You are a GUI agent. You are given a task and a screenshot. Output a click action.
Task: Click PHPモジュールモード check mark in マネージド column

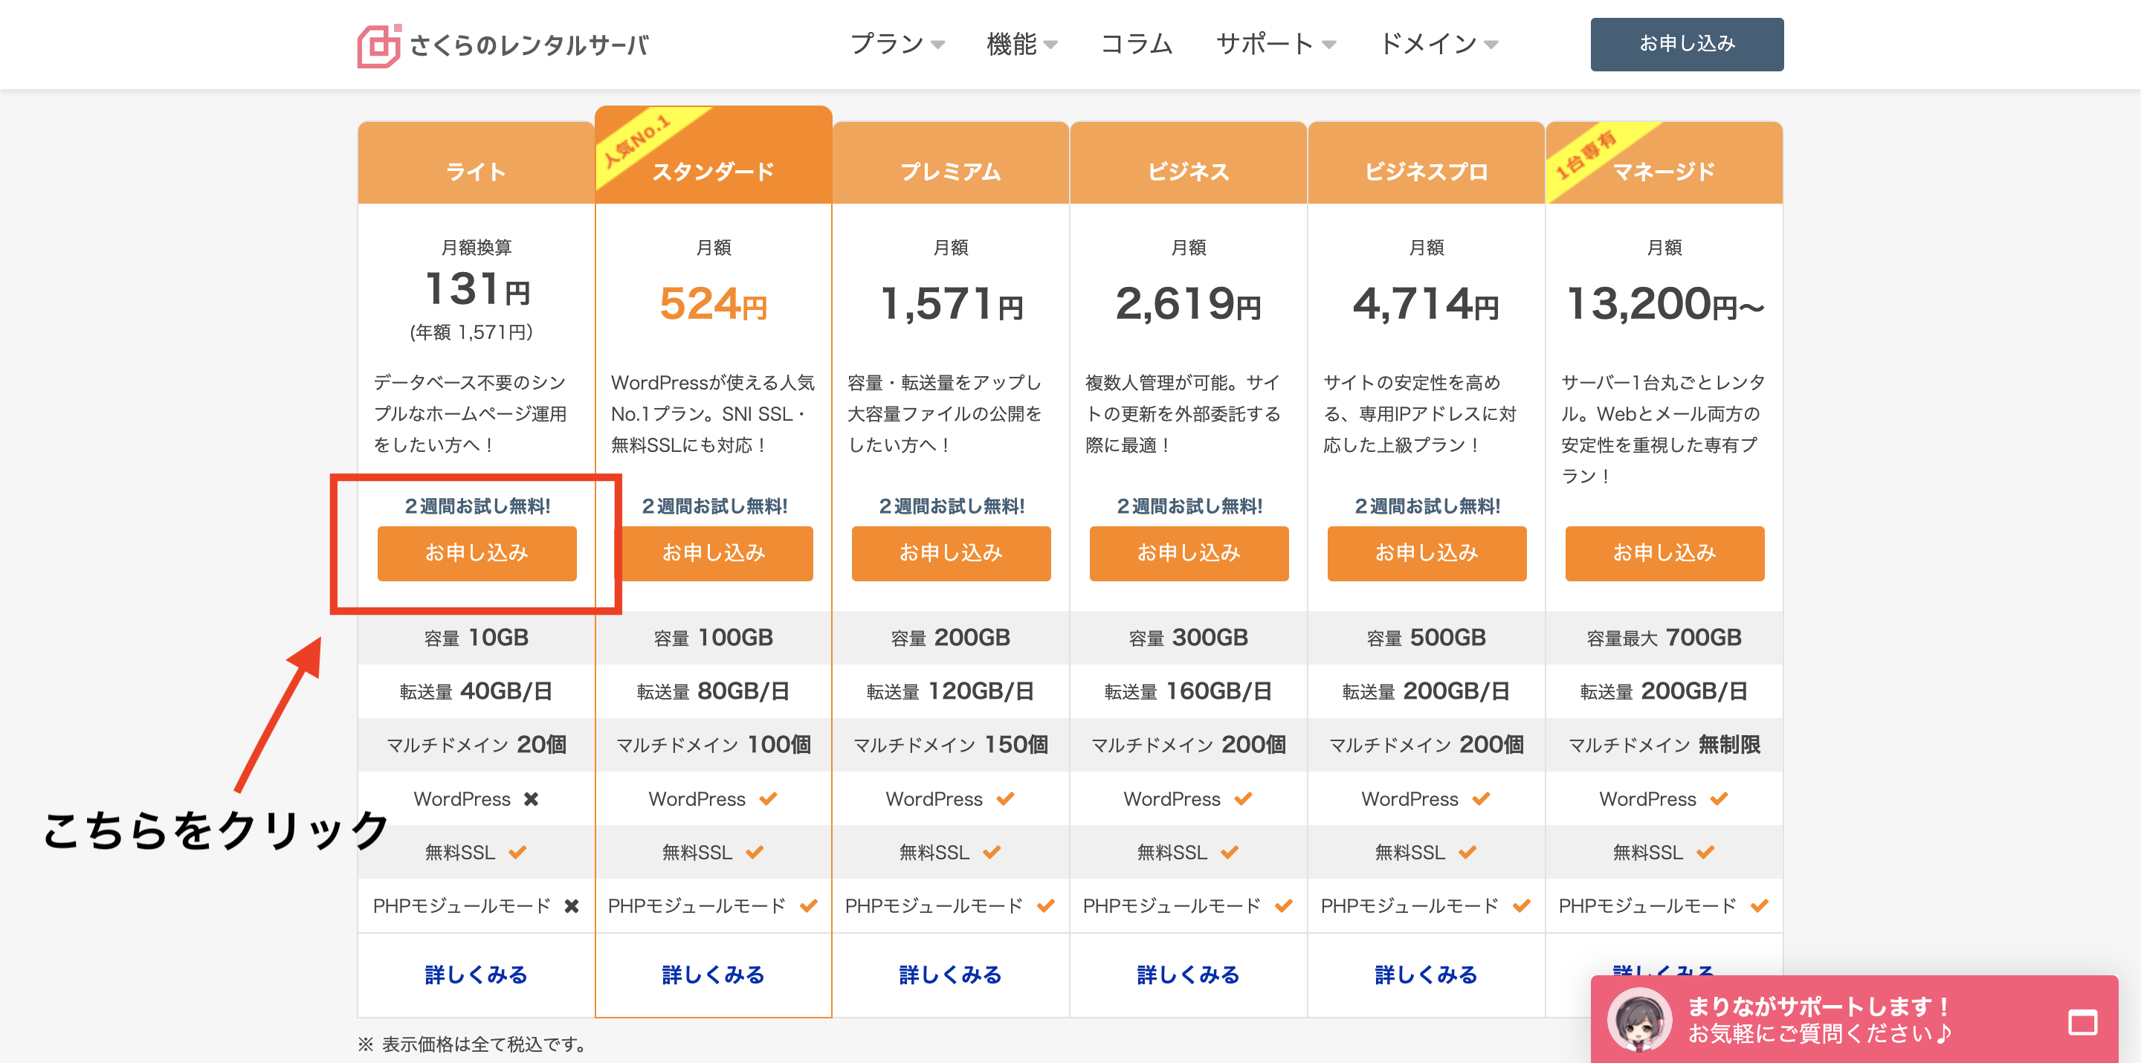[x=1760, y=906]
